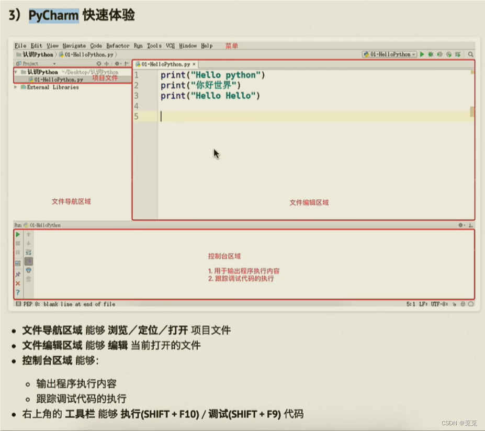Screen dimensions: 485x431
Task: Open help with the blue question mark icon
Action: point(18,292)
